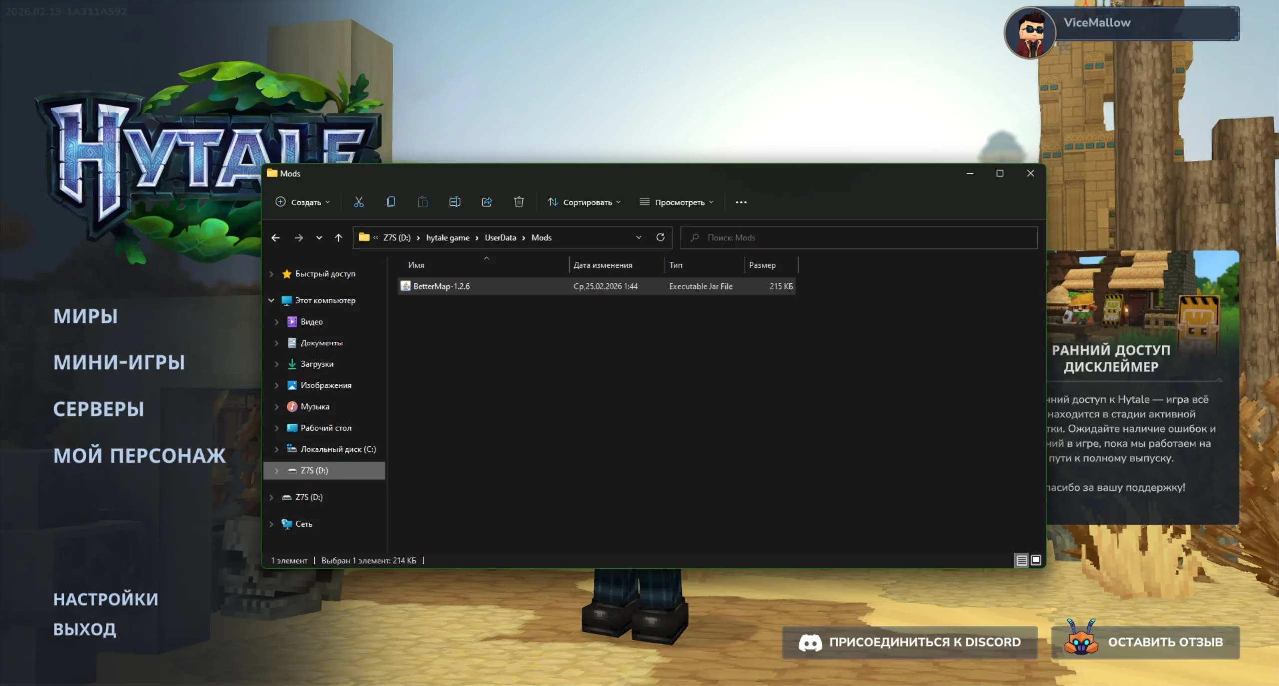Open the Сортировать dropdown
This screenshot has height=686, width=1279.
tap(584, 202)
